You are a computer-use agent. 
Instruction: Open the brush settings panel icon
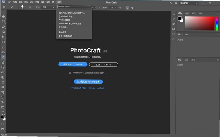click(x=30, y=7)
